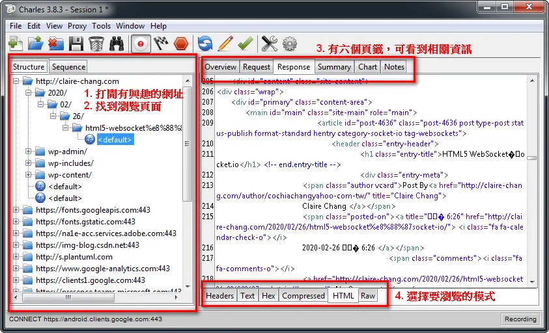Click the globe icon of the highlighted <default>
Screen dimensions: 549x333
tap(90, 140)
